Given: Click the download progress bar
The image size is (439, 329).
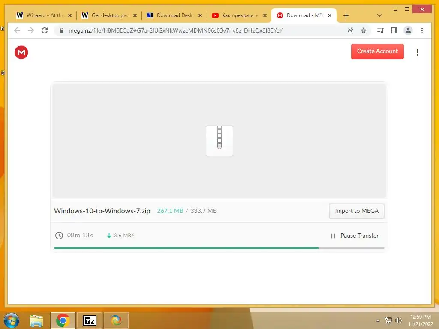Looking at the screenshot, I should (x=219, y=248).
